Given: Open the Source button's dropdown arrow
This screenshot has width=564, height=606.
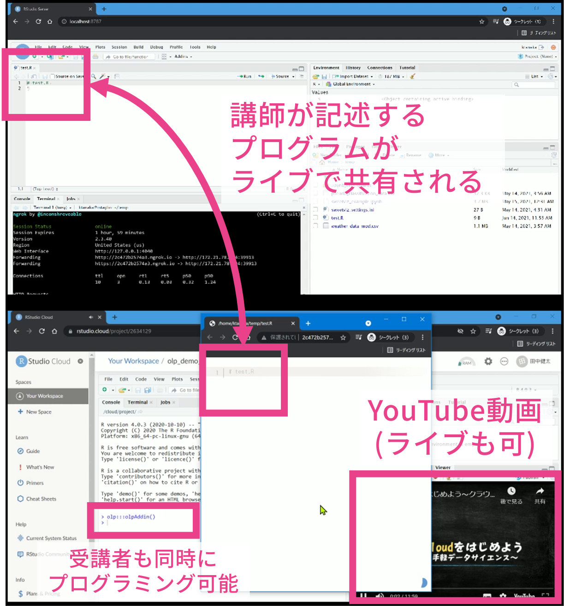Looking at the screenshot, I should 293,77.
